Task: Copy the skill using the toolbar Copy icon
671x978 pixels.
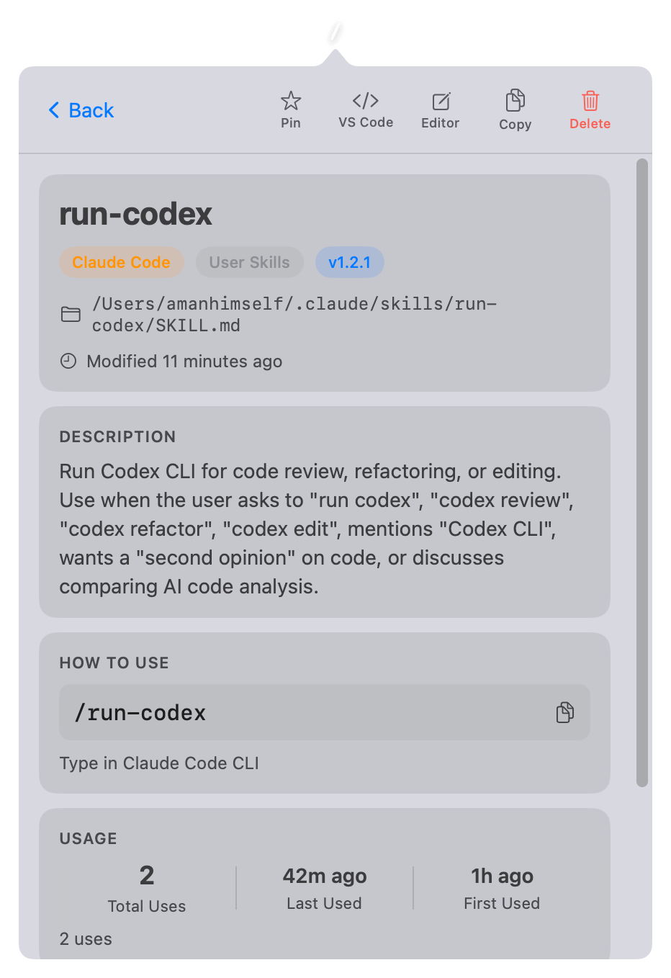Action: tap(515, 108)
